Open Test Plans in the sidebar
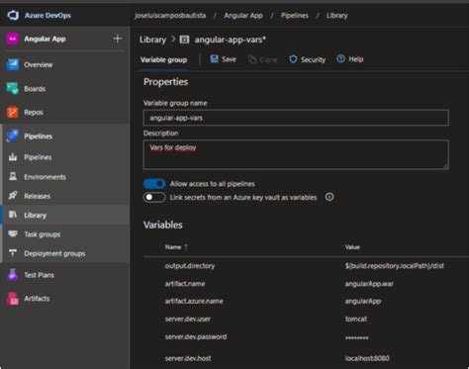 pos(39,275)
